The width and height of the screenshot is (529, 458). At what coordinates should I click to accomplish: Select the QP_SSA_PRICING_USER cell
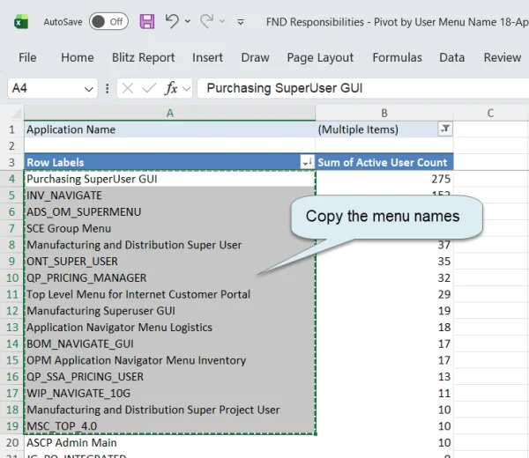tap(169, 377)
